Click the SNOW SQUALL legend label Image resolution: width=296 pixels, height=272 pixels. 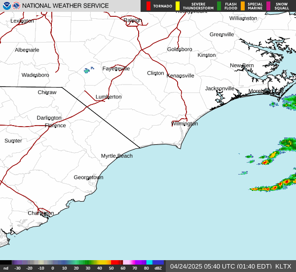pos(282,6)
